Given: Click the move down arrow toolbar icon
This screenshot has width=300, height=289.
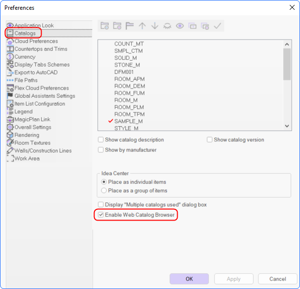Looking at the screenshot, I should click(x=155, y=26).
